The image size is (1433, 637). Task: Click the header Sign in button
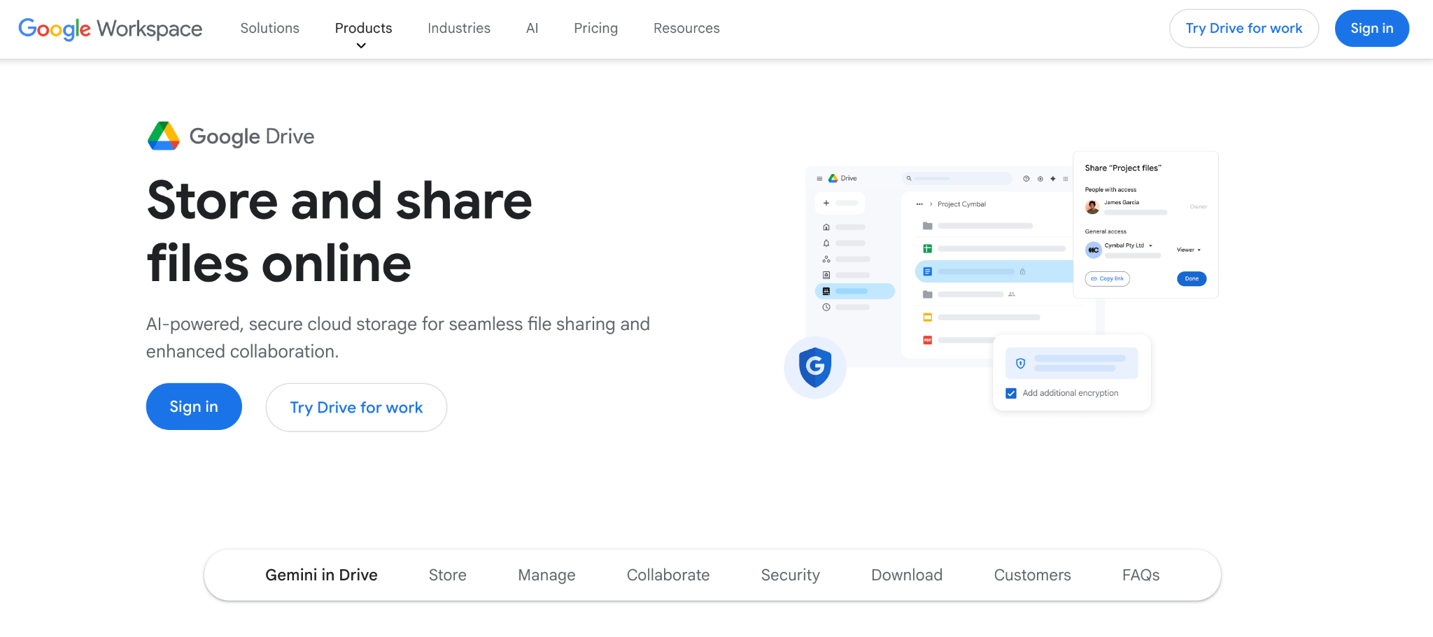point(1372,29)
